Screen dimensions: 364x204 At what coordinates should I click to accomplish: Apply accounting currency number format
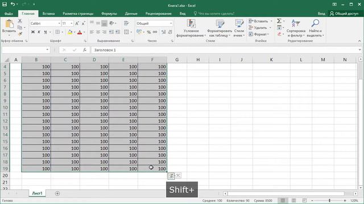[139, 32]
